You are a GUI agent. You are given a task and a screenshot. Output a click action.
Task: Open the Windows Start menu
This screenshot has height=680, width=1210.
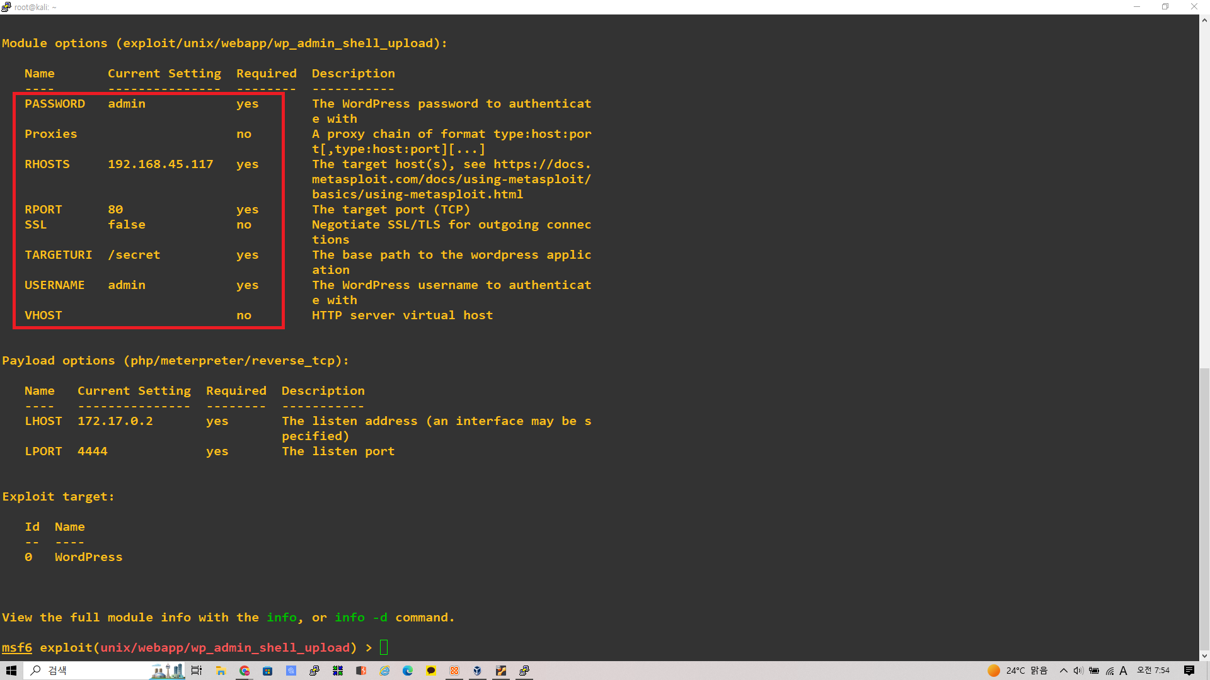[11, 671]
